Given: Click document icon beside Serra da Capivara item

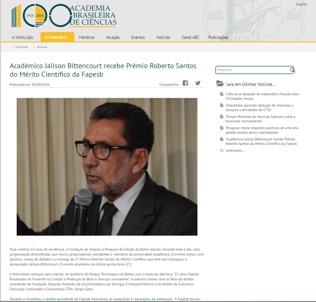Looking at the screenshot, I should point(221,116).
